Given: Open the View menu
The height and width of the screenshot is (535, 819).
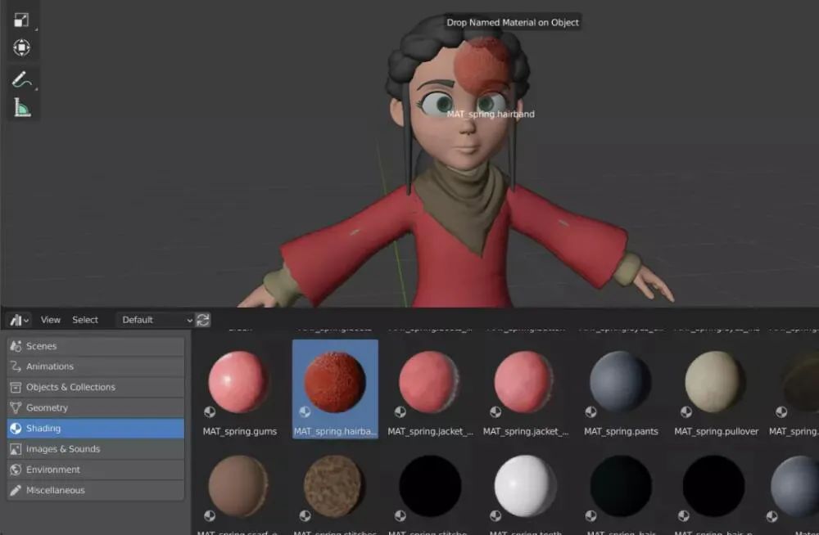Looking at the screenshot, I should (x=51, y=320).
